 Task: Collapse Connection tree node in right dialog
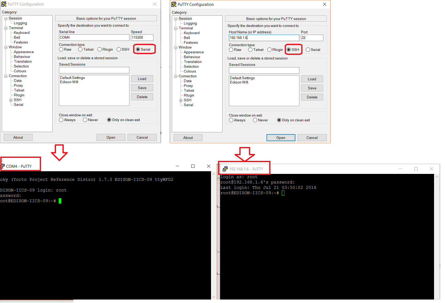tap(176, 76)
